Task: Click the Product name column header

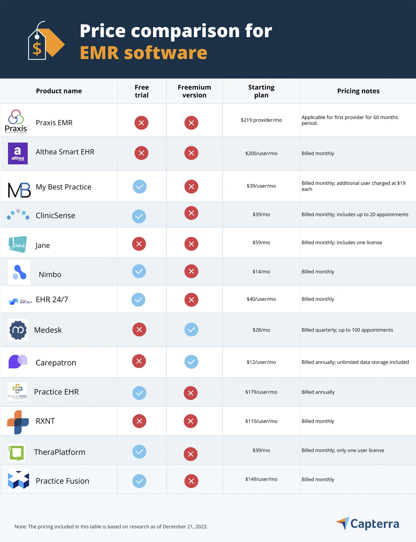Action: click(59, 91)
